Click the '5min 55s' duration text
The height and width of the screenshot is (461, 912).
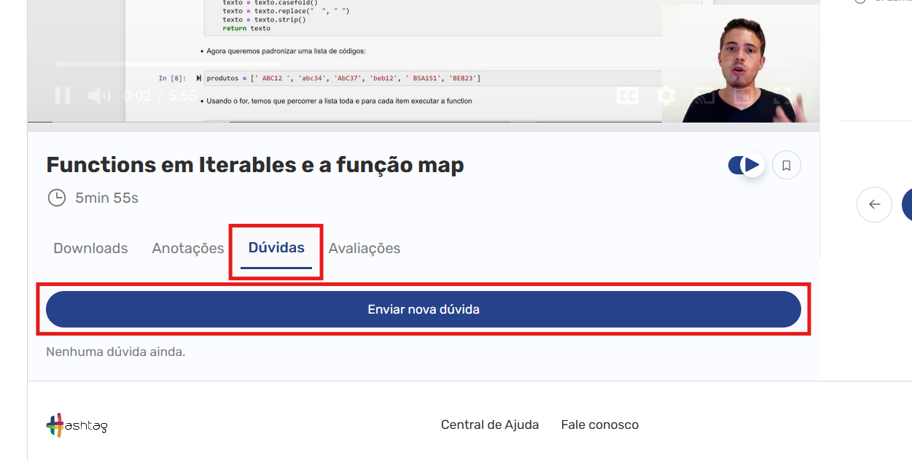106,198
